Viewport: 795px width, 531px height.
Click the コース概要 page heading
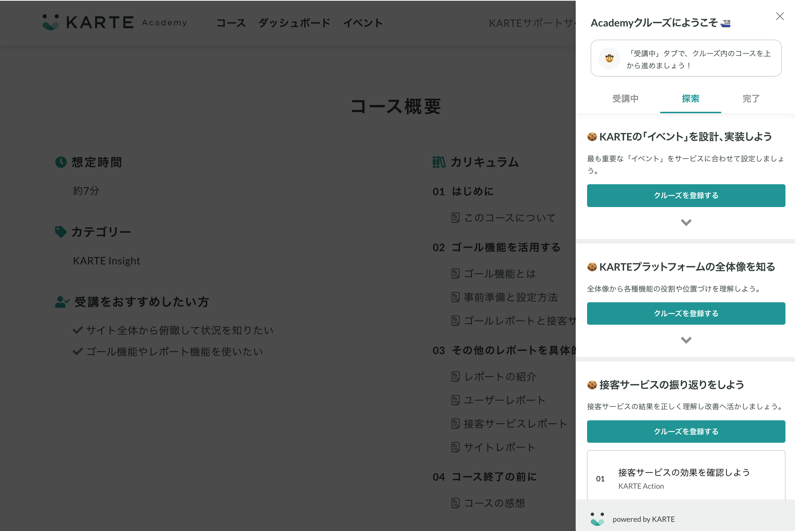[396, 107]
